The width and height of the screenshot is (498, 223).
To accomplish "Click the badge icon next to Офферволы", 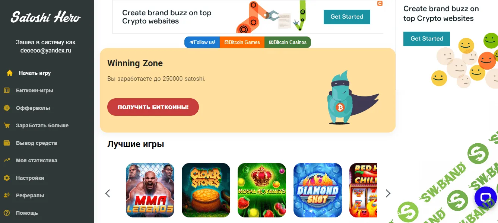I will tap(7, 108).
